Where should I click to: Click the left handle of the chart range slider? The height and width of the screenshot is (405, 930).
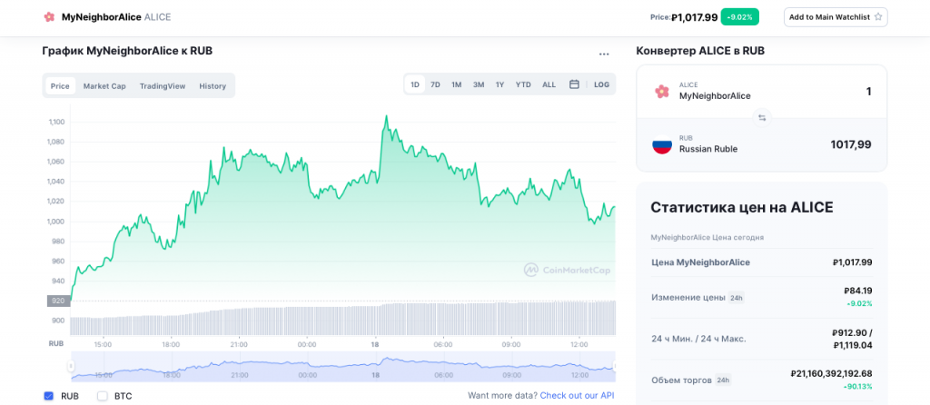[70, 367]
